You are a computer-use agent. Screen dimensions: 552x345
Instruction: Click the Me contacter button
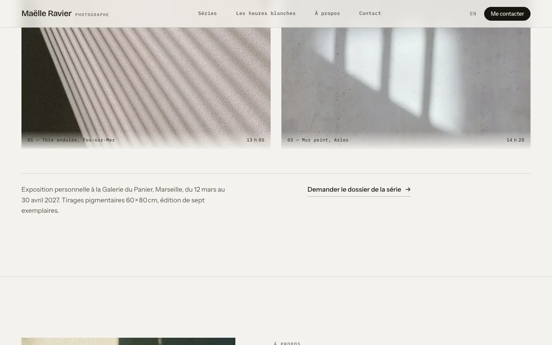507,14
